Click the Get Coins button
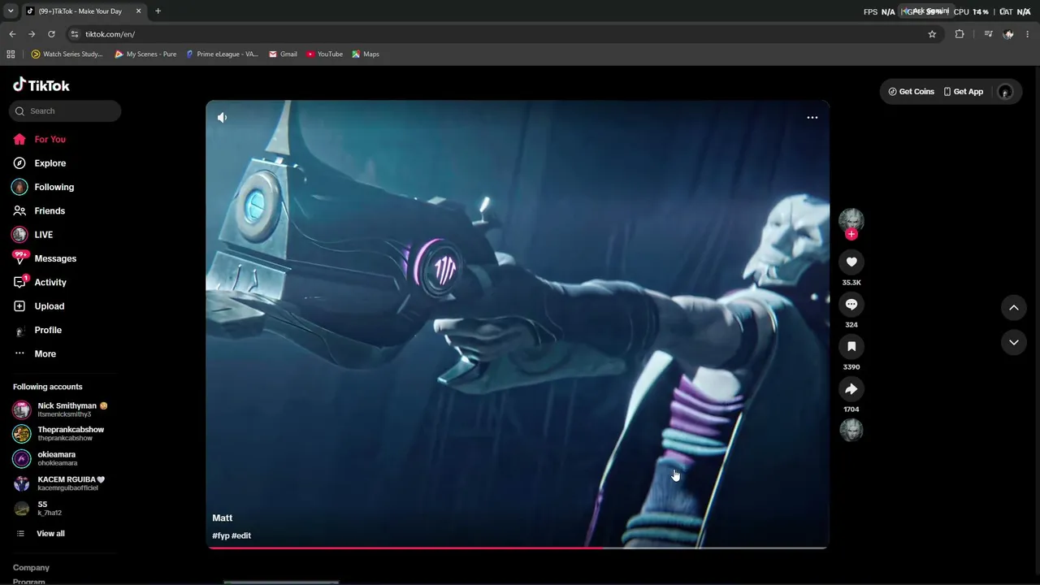Image resolution: width=1040 pixels, height=585 pixels. coord(911,92)
